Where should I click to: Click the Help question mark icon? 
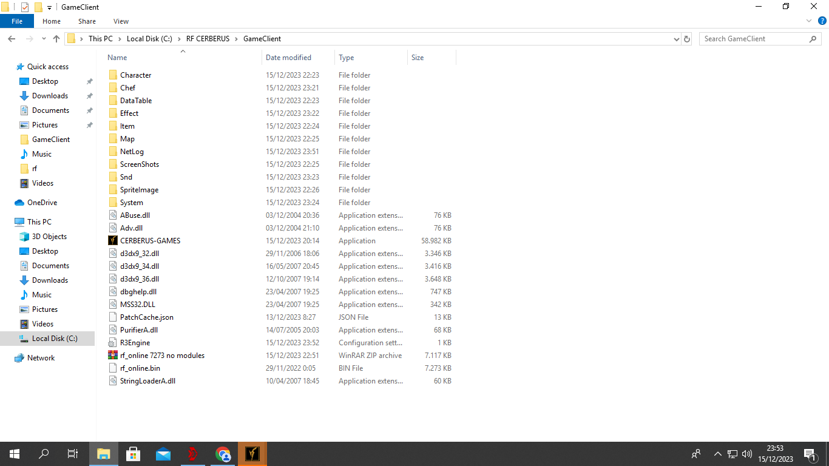pos(822,21)
